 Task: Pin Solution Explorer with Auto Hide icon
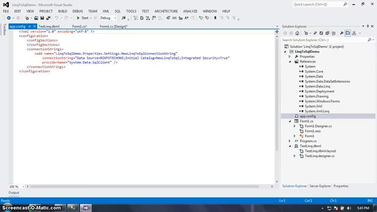tap(368, 26)
